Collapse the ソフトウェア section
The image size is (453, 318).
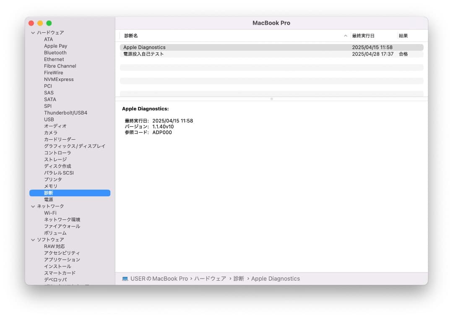point(33,240)
